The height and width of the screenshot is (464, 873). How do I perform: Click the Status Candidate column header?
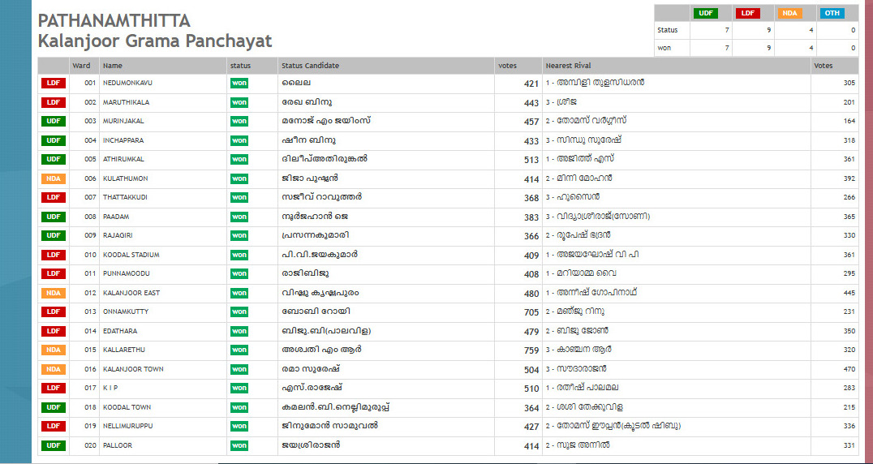click(310, 65)
